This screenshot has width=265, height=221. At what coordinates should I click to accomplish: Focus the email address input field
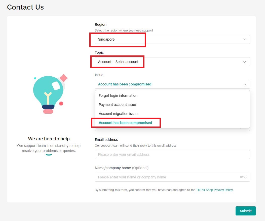(172, 154)
